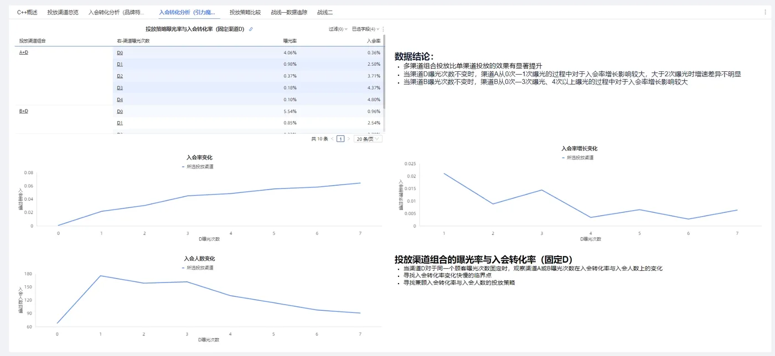Select the 4.06% exposure rate cell

pyautogui.click(x=290, y=53)
